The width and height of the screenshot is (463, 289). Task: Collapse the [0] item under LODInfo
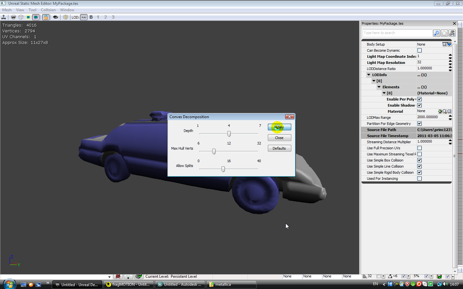[x=374, y=81]
